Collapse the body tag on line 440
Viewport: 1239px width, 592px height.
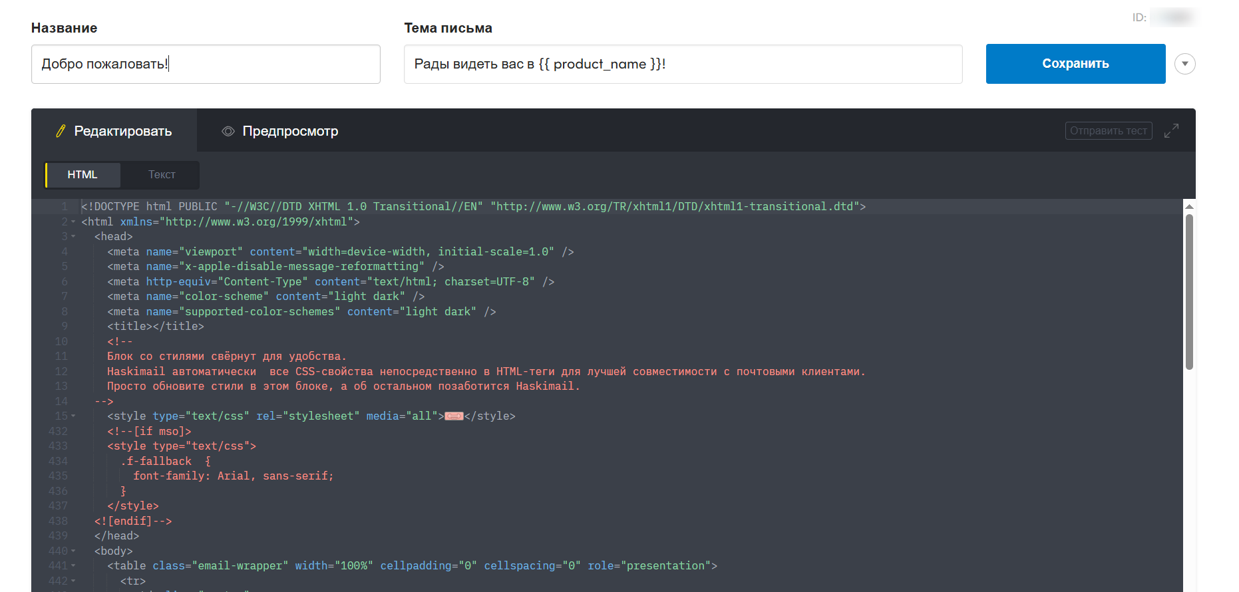(73, 551)
